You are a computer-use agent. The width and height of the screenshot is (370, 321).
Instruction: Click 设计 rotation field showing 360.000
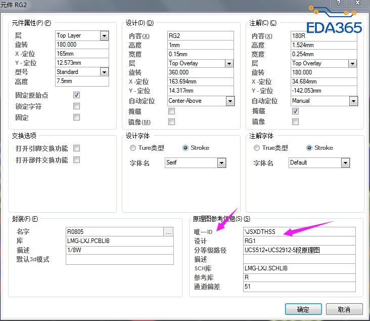tap(201, 72)
